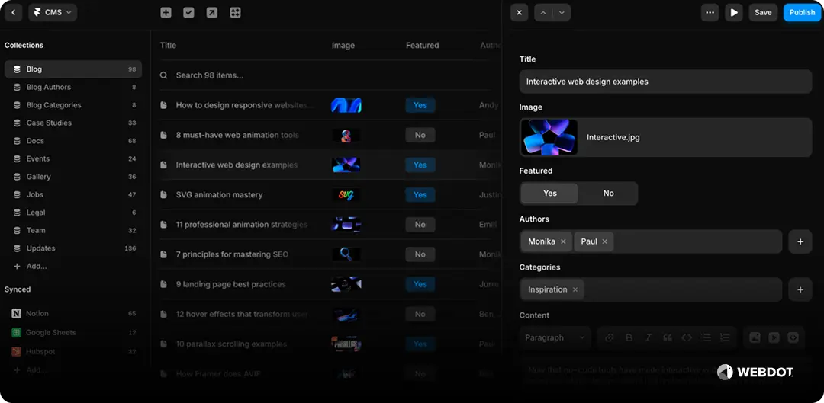Click the Save button
The height and width of the screenshot is (403, 824).
tap(763, 12)
